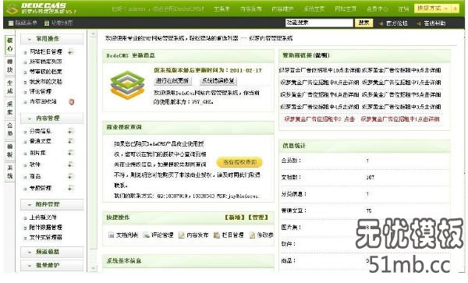Collapse the 附件管理 menu group

(x=51, y=205)
